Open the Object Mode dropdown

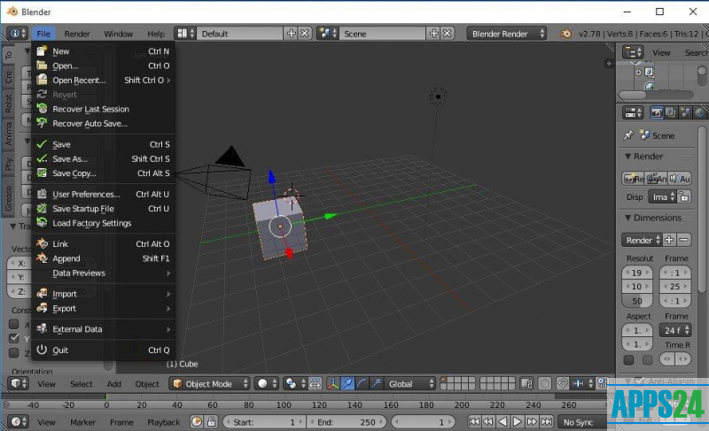click(x=210, y=383)
